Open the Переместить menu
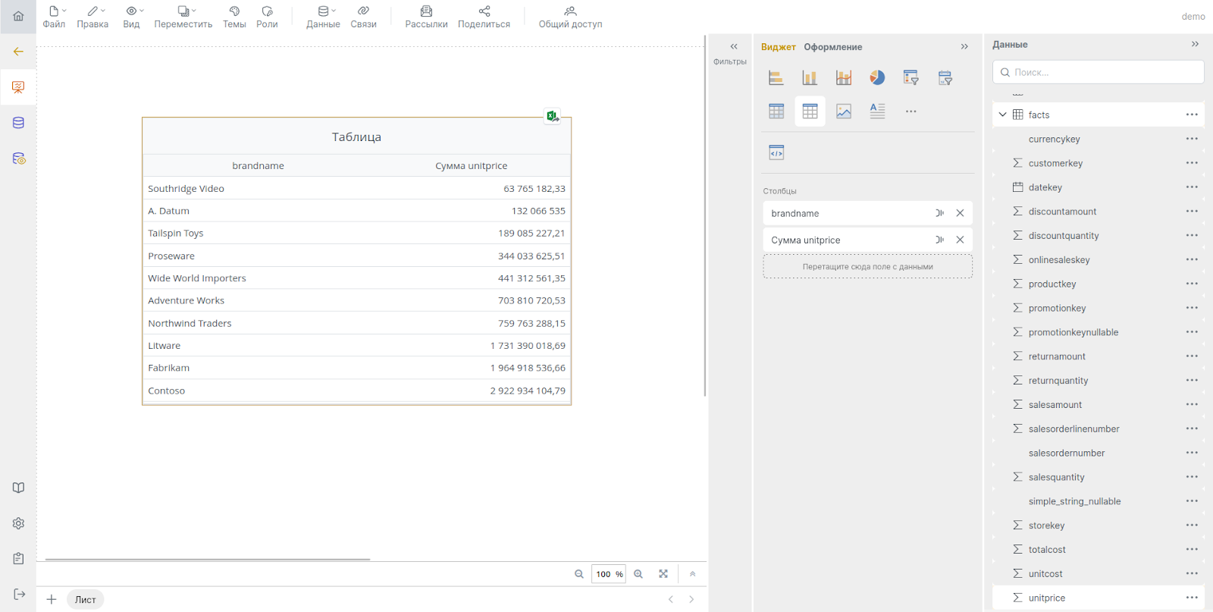Screen dimensions: 1213x612 tap(183, 17)
